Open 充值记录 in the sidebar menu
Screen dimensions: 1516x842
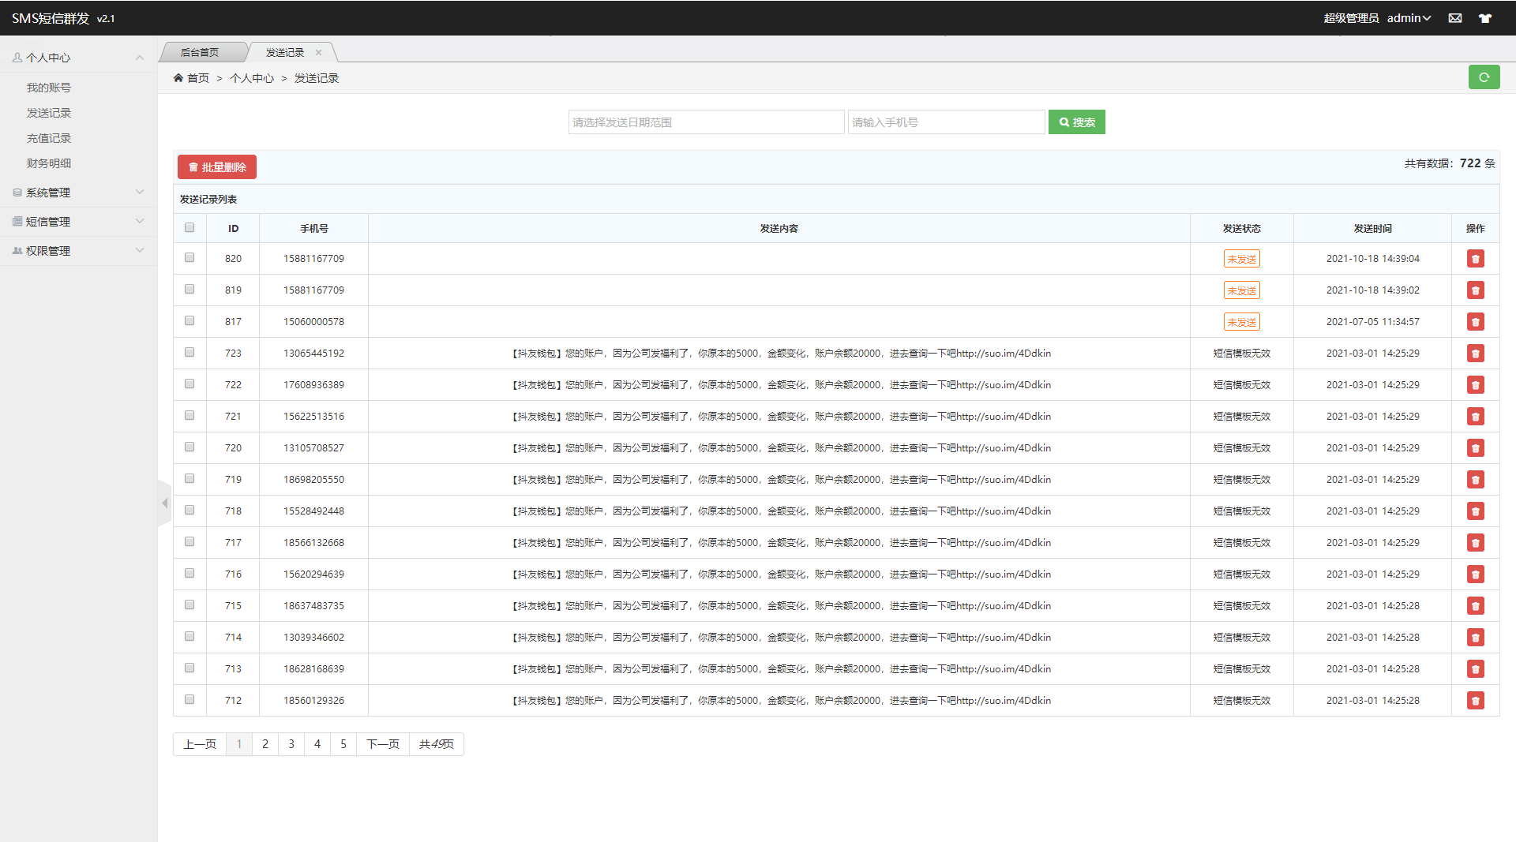(x=49, y=138)
